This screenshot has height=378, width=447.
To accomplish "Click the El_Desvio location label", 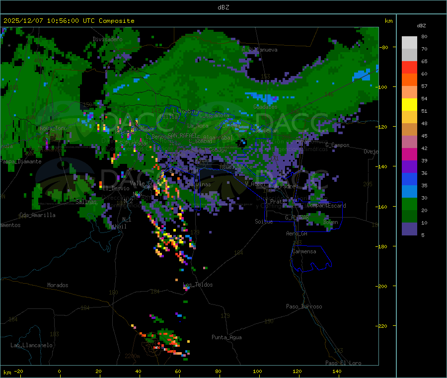I will pyautogui.click(x=116, y=188).
